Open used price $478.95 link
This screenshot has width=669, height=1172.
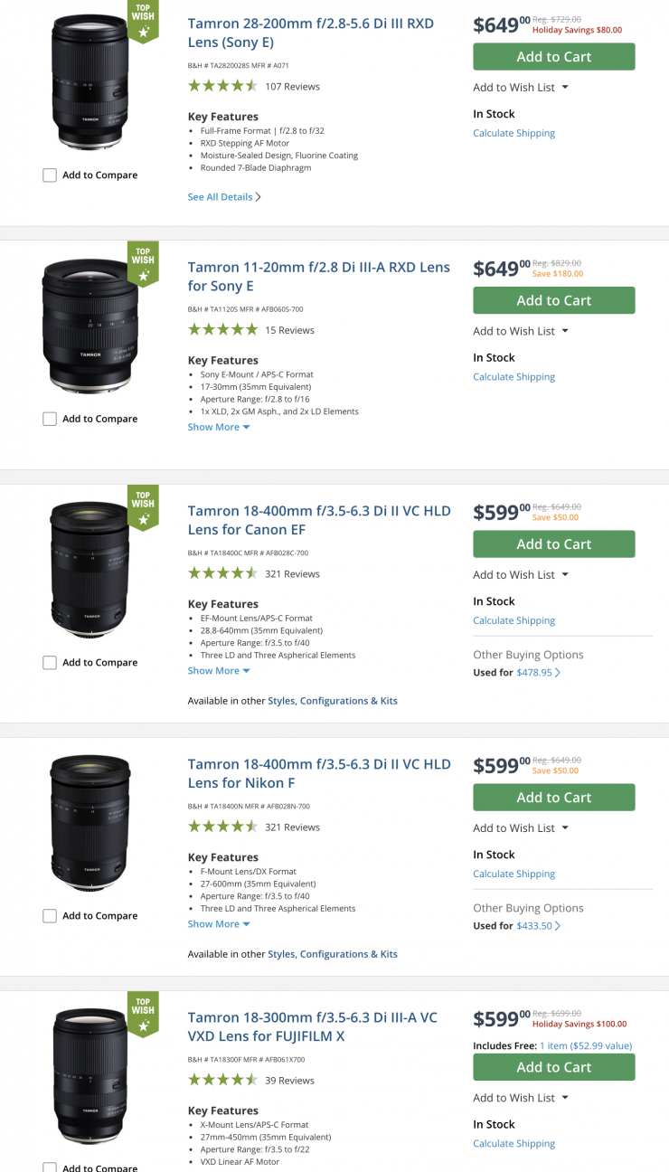(x=537, y=673)
